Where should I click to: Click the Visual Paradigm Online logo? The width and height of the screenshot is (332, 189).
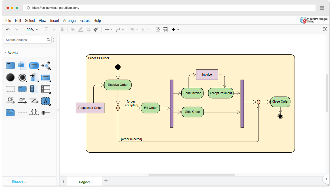(x=314, y=20)
